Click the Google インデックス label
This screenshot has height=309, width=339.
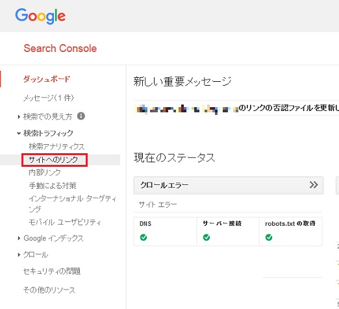pyautogui.click(x=53, y=238)
